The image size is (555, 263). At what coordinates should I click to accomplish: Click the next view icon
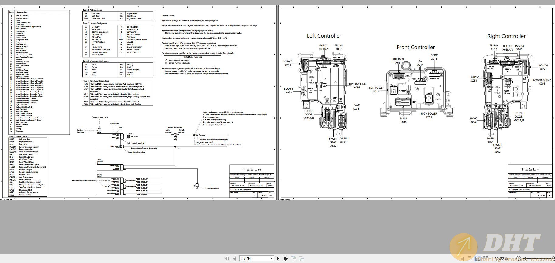pos(302,258)
